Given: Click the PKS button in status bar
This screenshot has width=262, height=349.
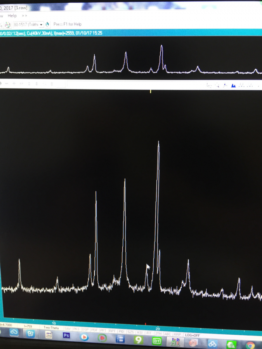Looking at the screenshot, I should [76, 329].
